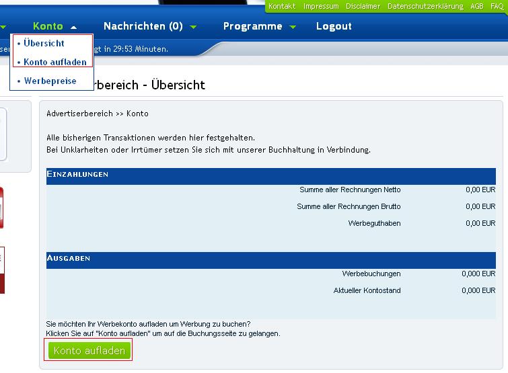Image resolution: width=508 pixels, height=373 pixels.
Task: Go to the Disclaimer page
Action: pos(363,6)
